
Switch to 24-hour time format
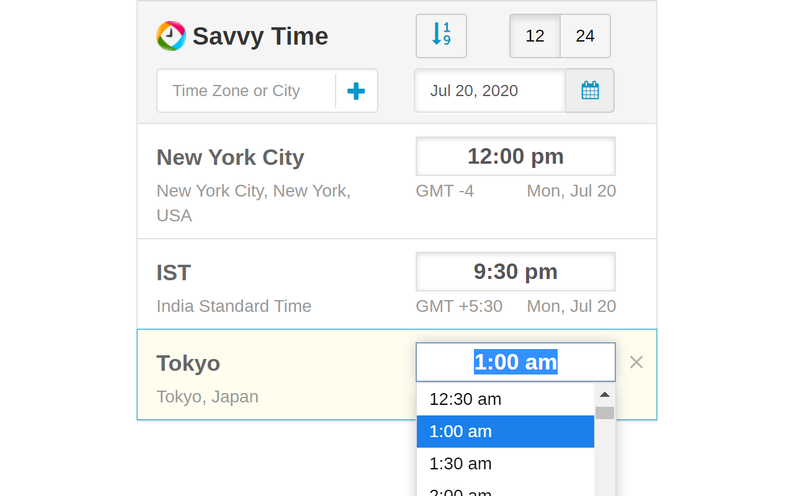coord(585,36)
